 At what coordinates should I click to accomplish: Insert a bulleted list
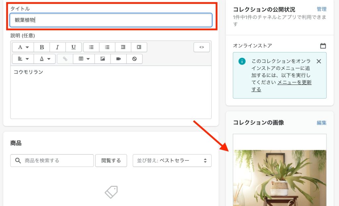91,47
